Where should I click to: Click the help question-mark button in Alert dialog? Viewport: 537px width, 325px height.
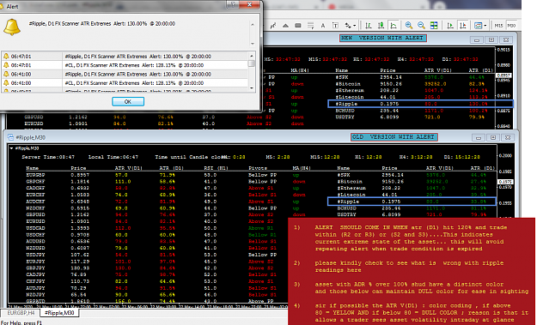233,4
